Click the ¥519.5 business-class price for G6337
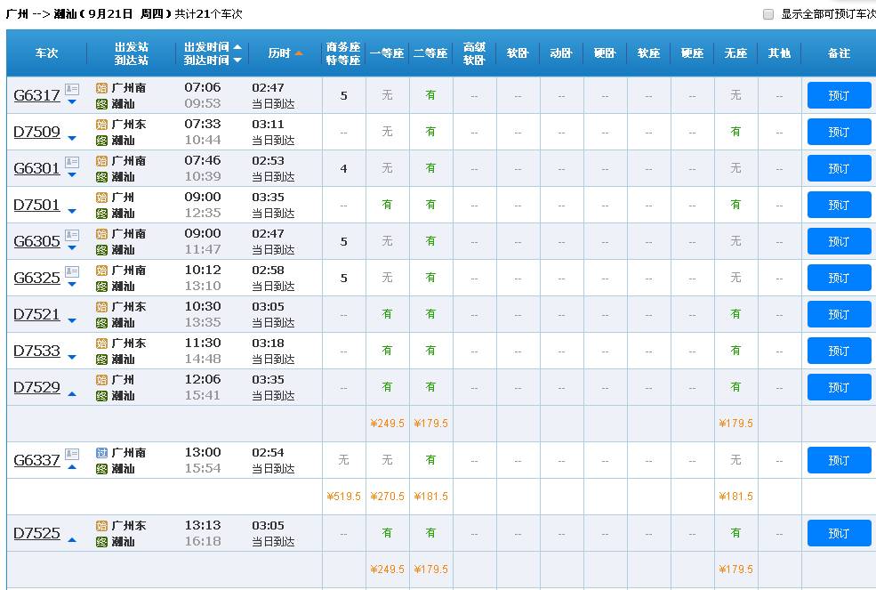The image size is (876, 590). coord(343,497)
